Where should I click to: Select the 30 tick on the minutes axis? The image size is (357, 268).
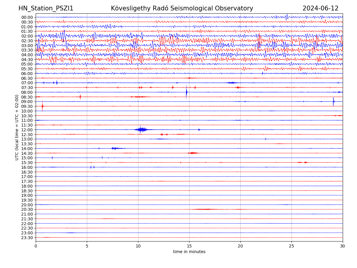coord(343,246)
